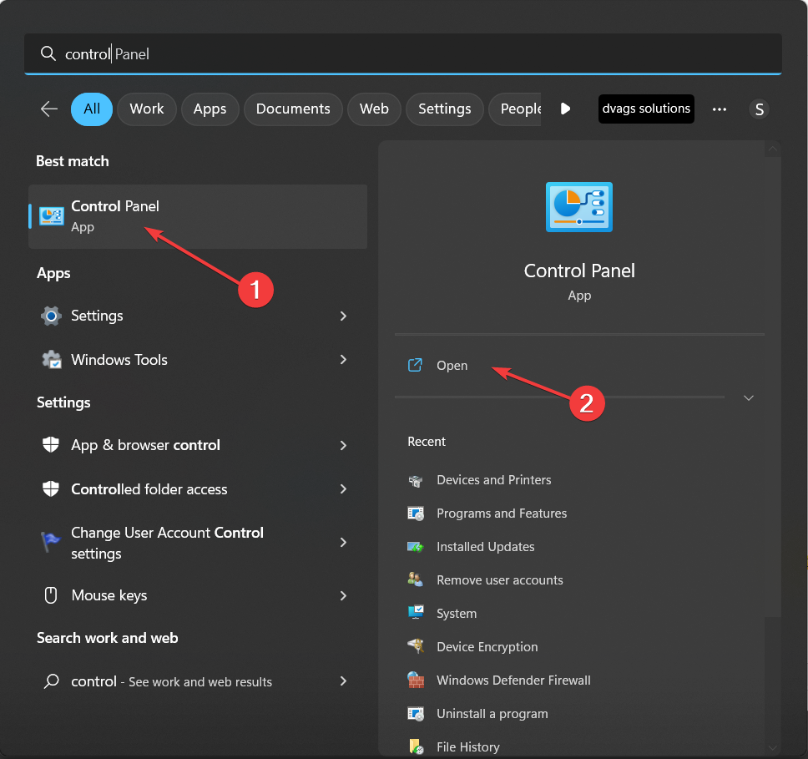Image resolution: width=808 pixels, height=759 pixels.
Task: Expand the Settings app result chevron
Action: pos(343,316)
